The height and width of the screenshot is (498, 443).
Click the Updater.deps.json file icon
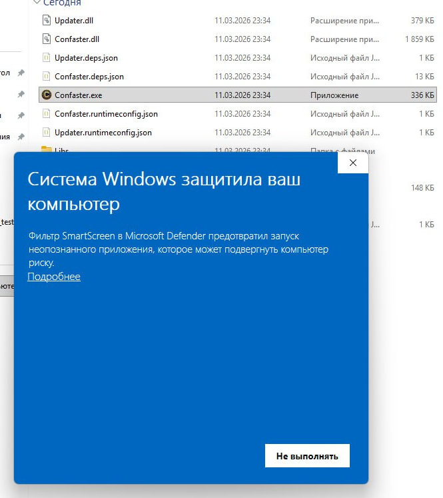tap(47, 58)
